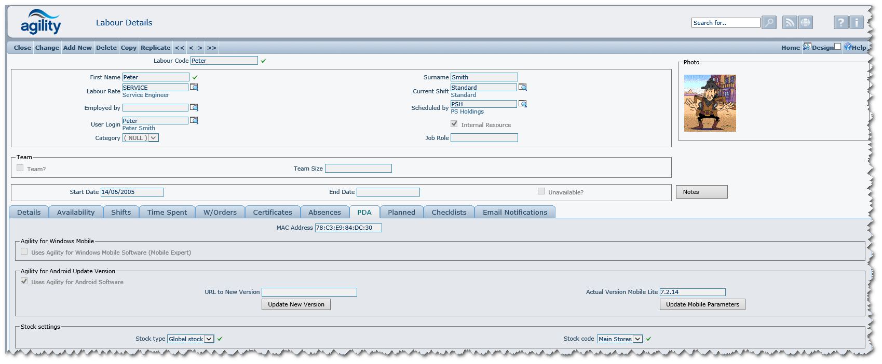Open Scheduled by lookup icon
Image resolution: width=882 pixels, height=364 pixels.
(x=523, y=104)
